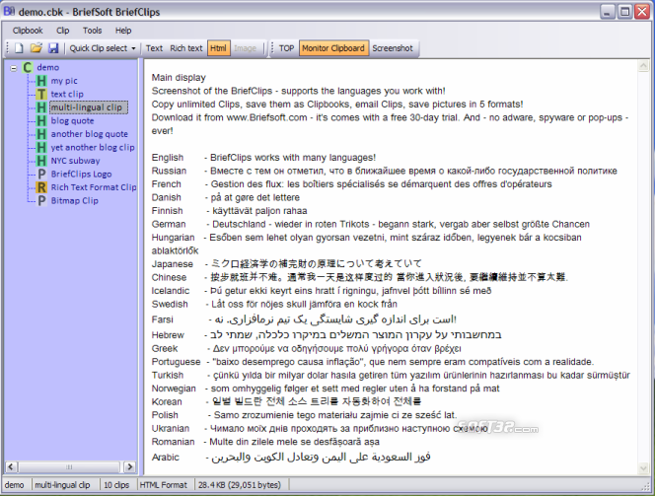This screenshot has width=655, height=496.
Task: Click the demo status bar entry
Action: (x=15, y=485)
